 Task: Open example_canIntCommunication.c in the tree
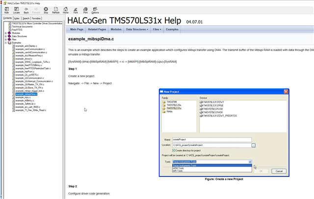[x=31, y=52]
